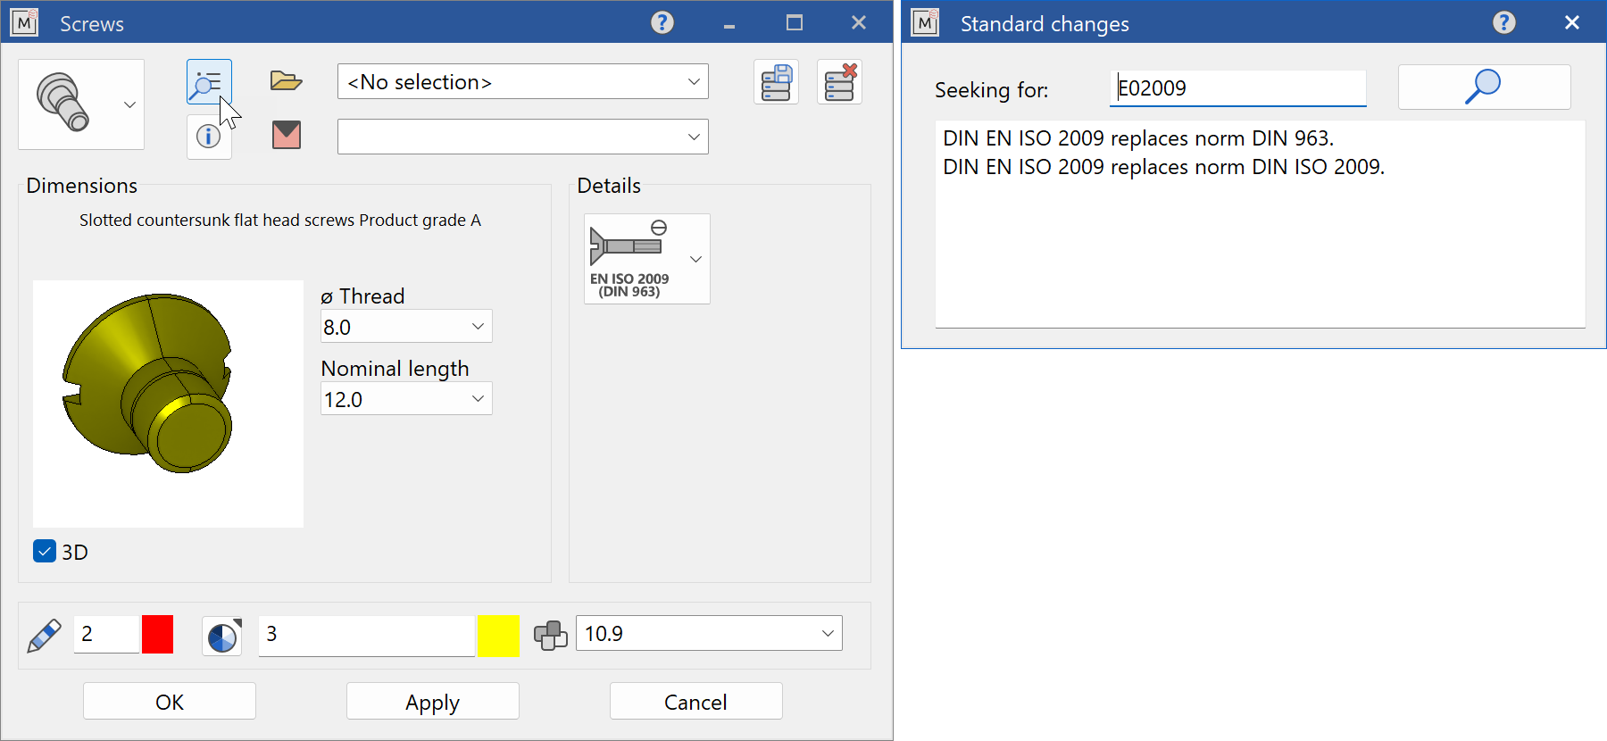The width and height of the screenshot is (1607, 741).
Task: Click the yellow color swatch
Action: point(498,636)
